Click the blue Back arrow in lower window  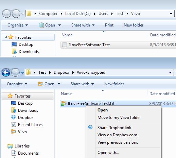(6, 72)
